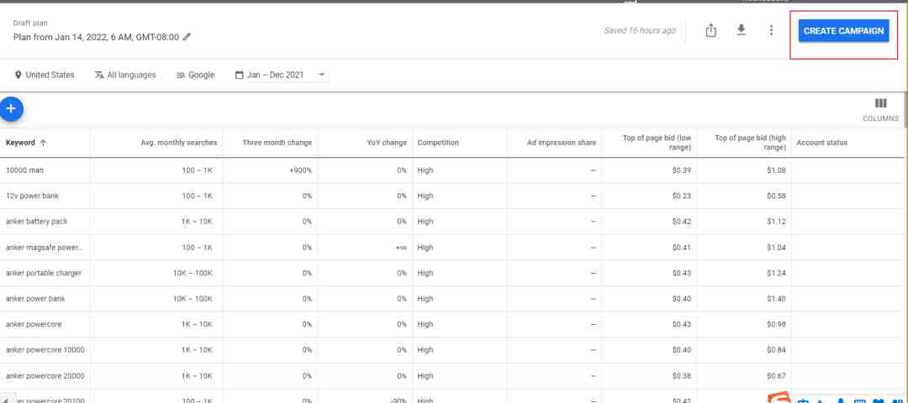Select the '12v power bank' keyword
The width and height of the screenshot is (908, 403).
(32, 196)
